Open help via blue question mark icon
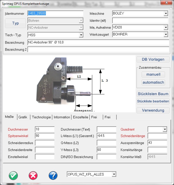 [x=53, y=176]
